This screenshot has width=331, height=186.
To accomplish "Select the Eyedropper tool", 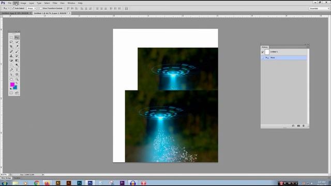I will click(17, 47).
